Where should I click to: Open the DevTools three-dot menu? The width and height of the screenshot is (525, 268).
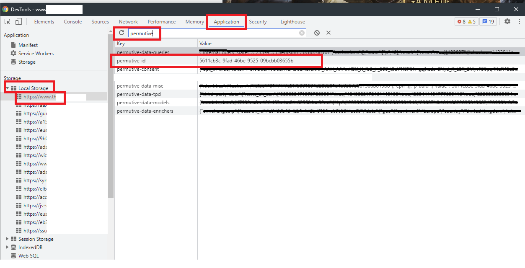click(x=518, y=21)
